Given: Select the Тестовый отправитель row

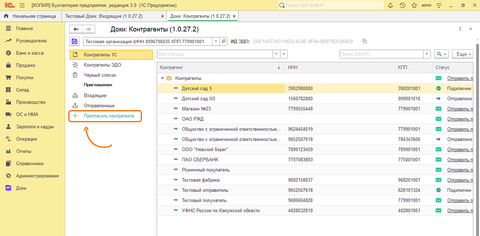Looking at the screenshot, I should click(x=315, y=190).
